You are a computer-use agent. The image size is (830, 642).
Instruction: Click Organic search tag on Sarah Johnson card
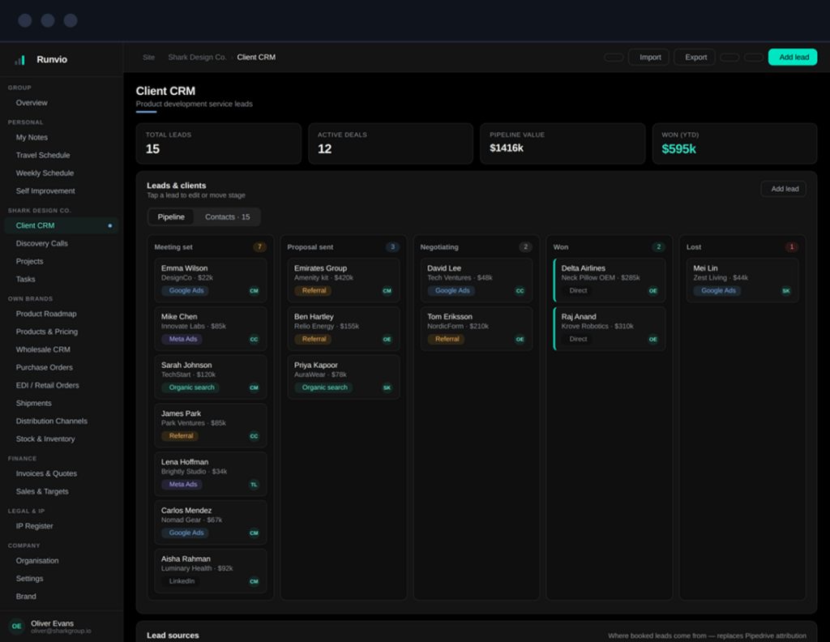[191, 387]
